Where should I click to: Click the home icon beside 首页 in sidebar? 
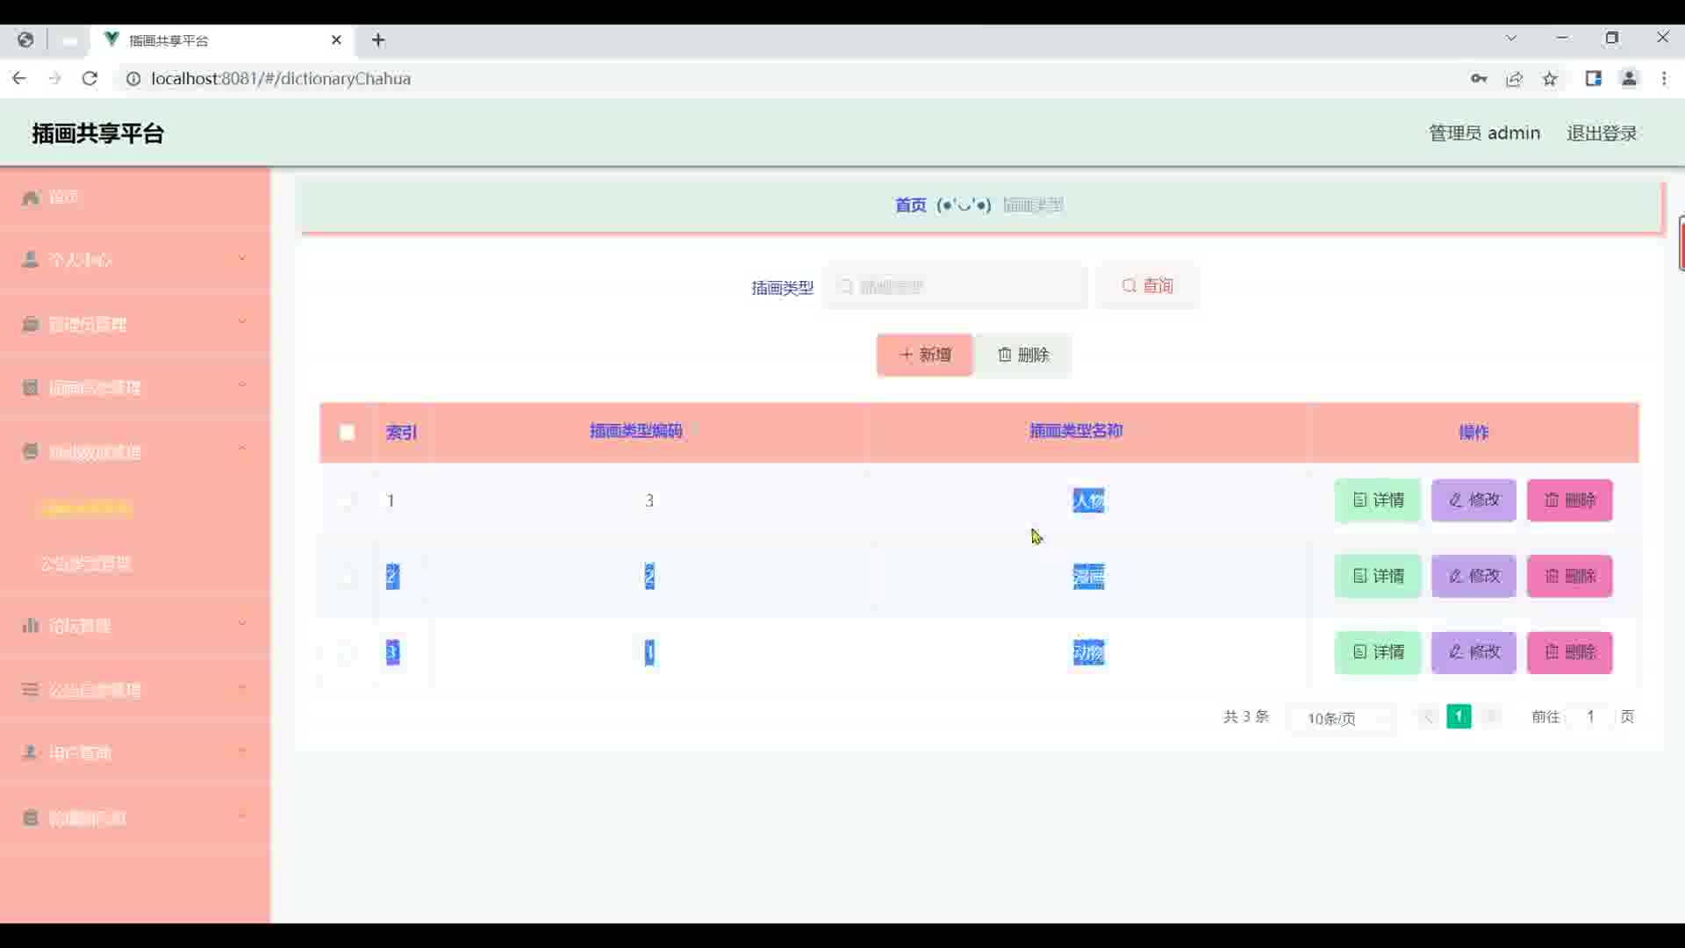pyautogui.click(x=31, y=197)
